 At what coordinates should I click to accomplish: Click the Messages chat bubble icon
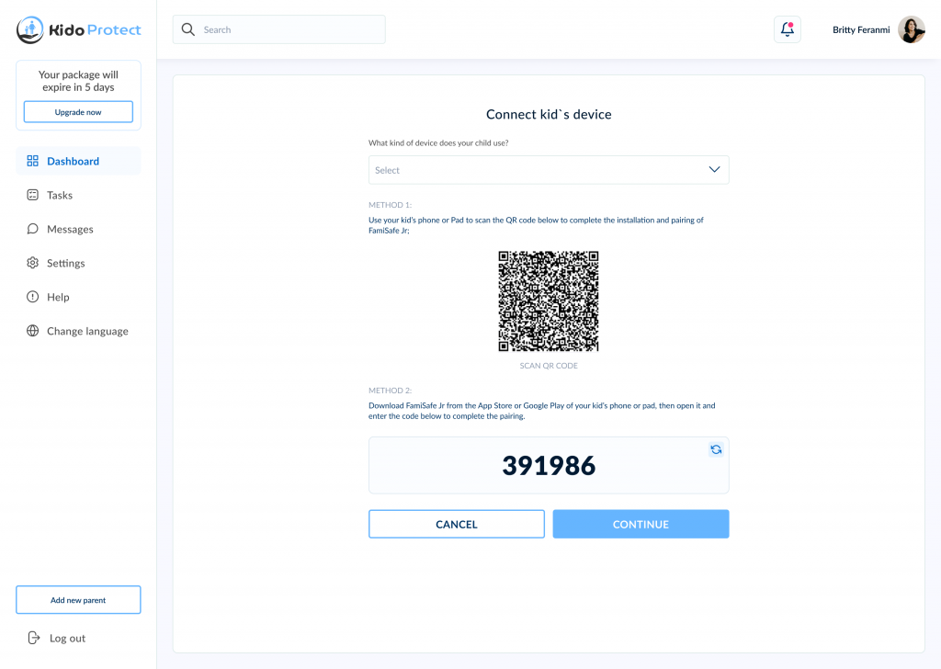pyautogui.click(x=32, y=229)
